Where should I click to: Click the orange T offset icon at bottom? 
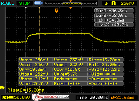point(112,97)
